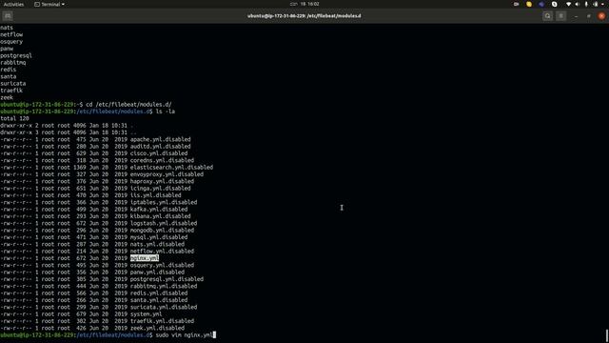Click mysql.yml.disabled file name
The width and height of the screenshot is (609, 343).
[159, 237]
